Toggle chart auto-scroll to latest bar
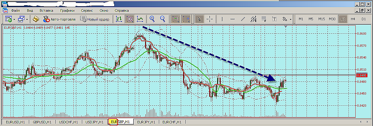This screenshot has width=373, height=126. [175, 19]
